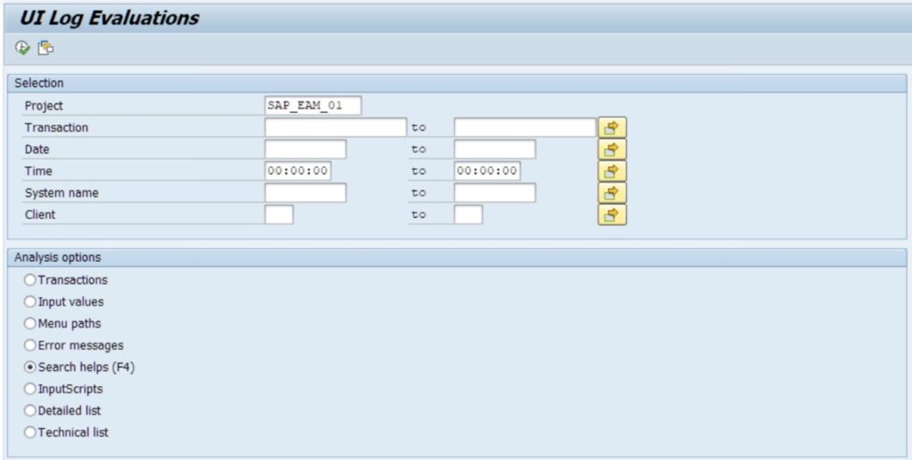Open multiple selection for Time
This screenshot has width=912, height=460.
point(612,171)
